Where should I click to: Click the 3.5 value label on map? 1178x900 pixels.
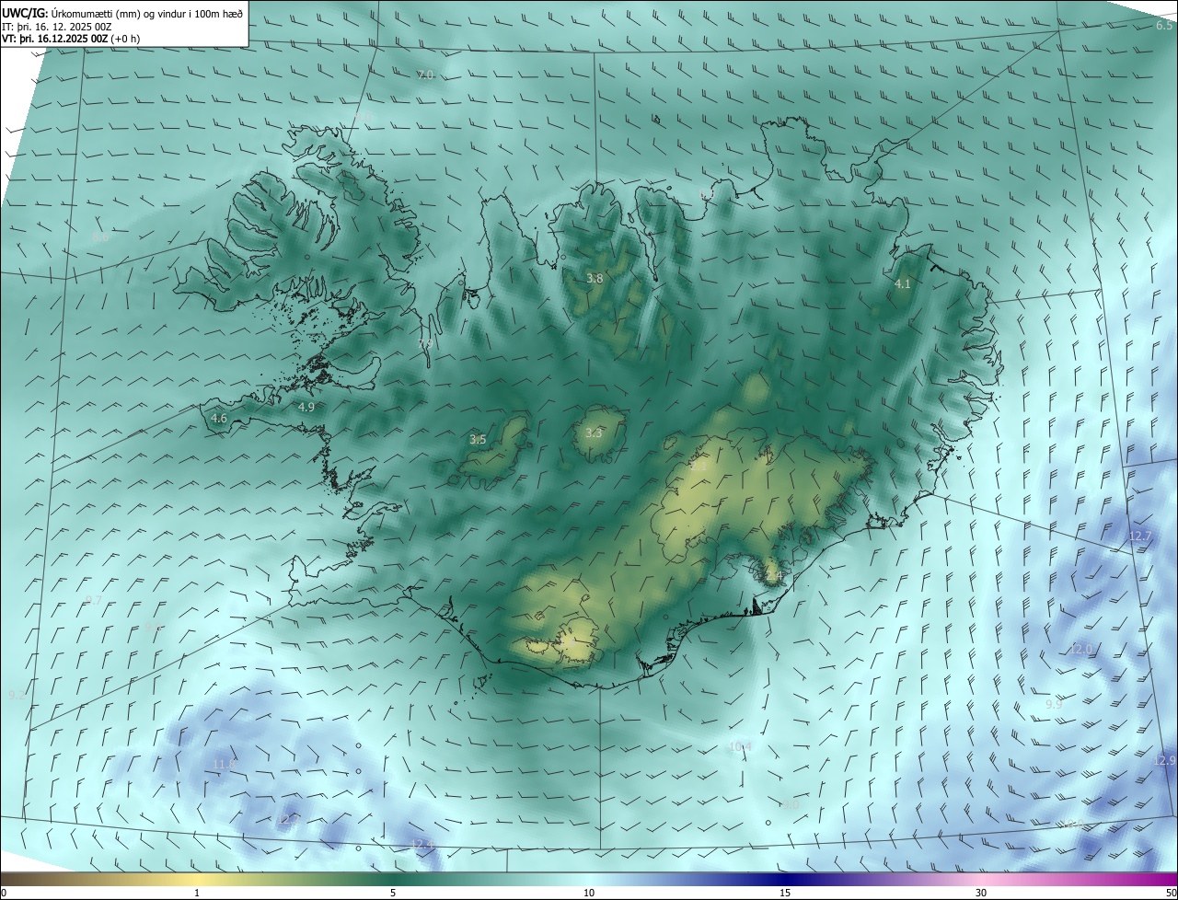478,440
